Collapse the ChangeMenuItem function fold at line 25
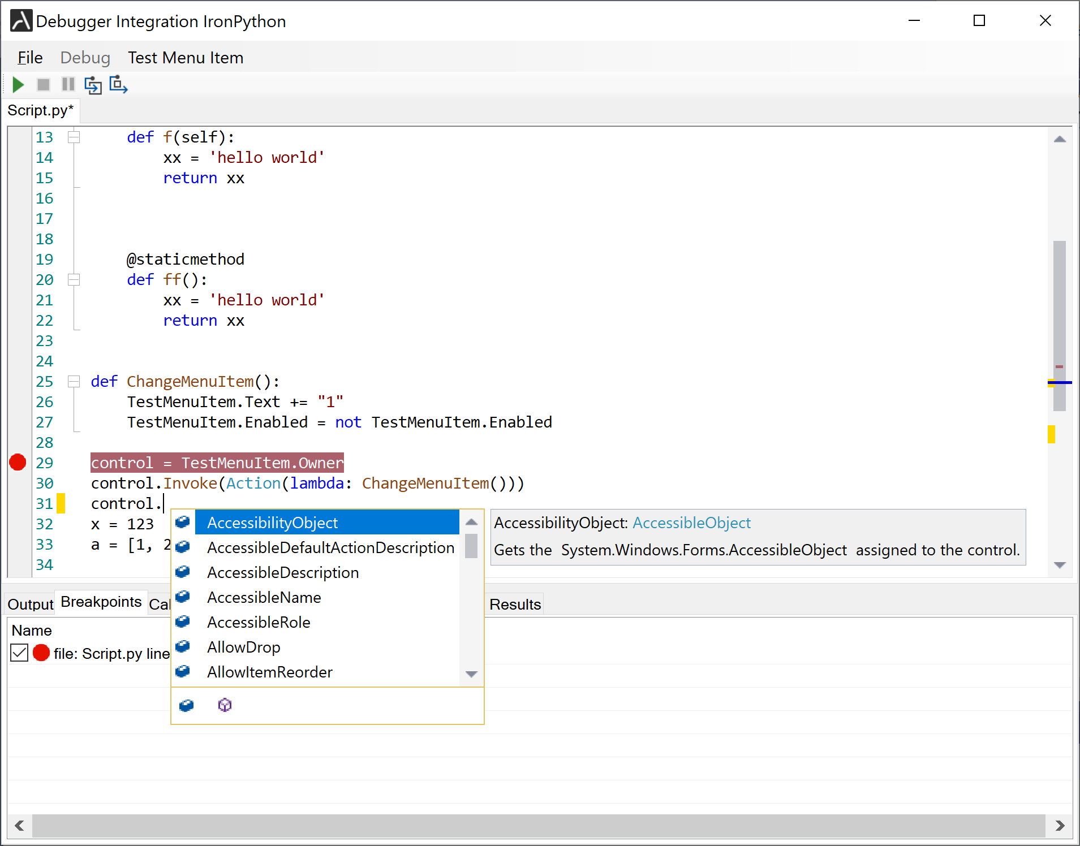The height and width of the screenshot is (846, 1080). click(74, 381)
